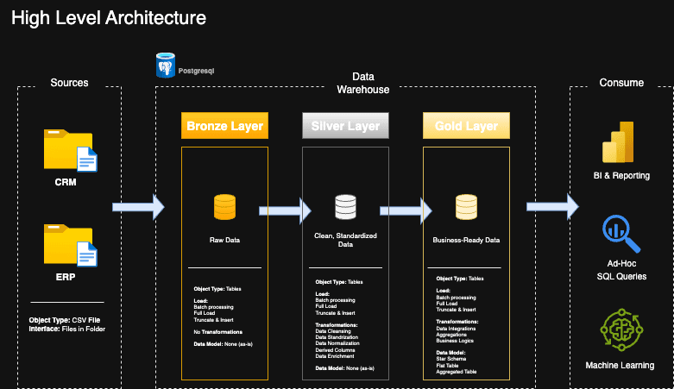Click the orange Bronze database icon
674x389 pixels.
[x=224, y=207]
